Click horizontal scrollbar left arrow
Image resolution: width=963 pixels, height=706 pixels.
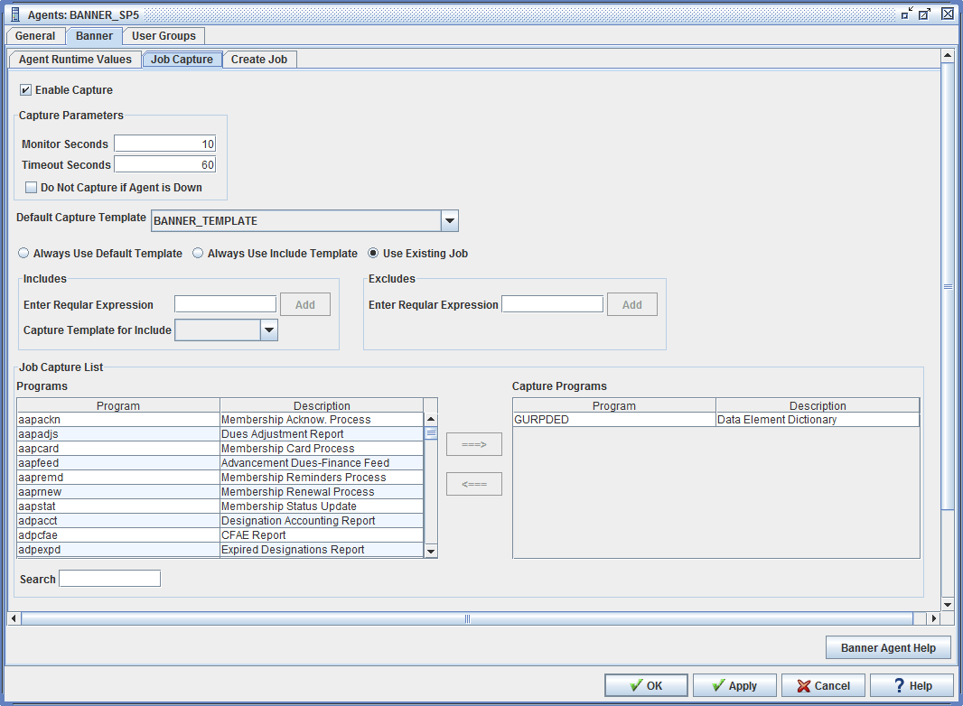tap(14, 618)
